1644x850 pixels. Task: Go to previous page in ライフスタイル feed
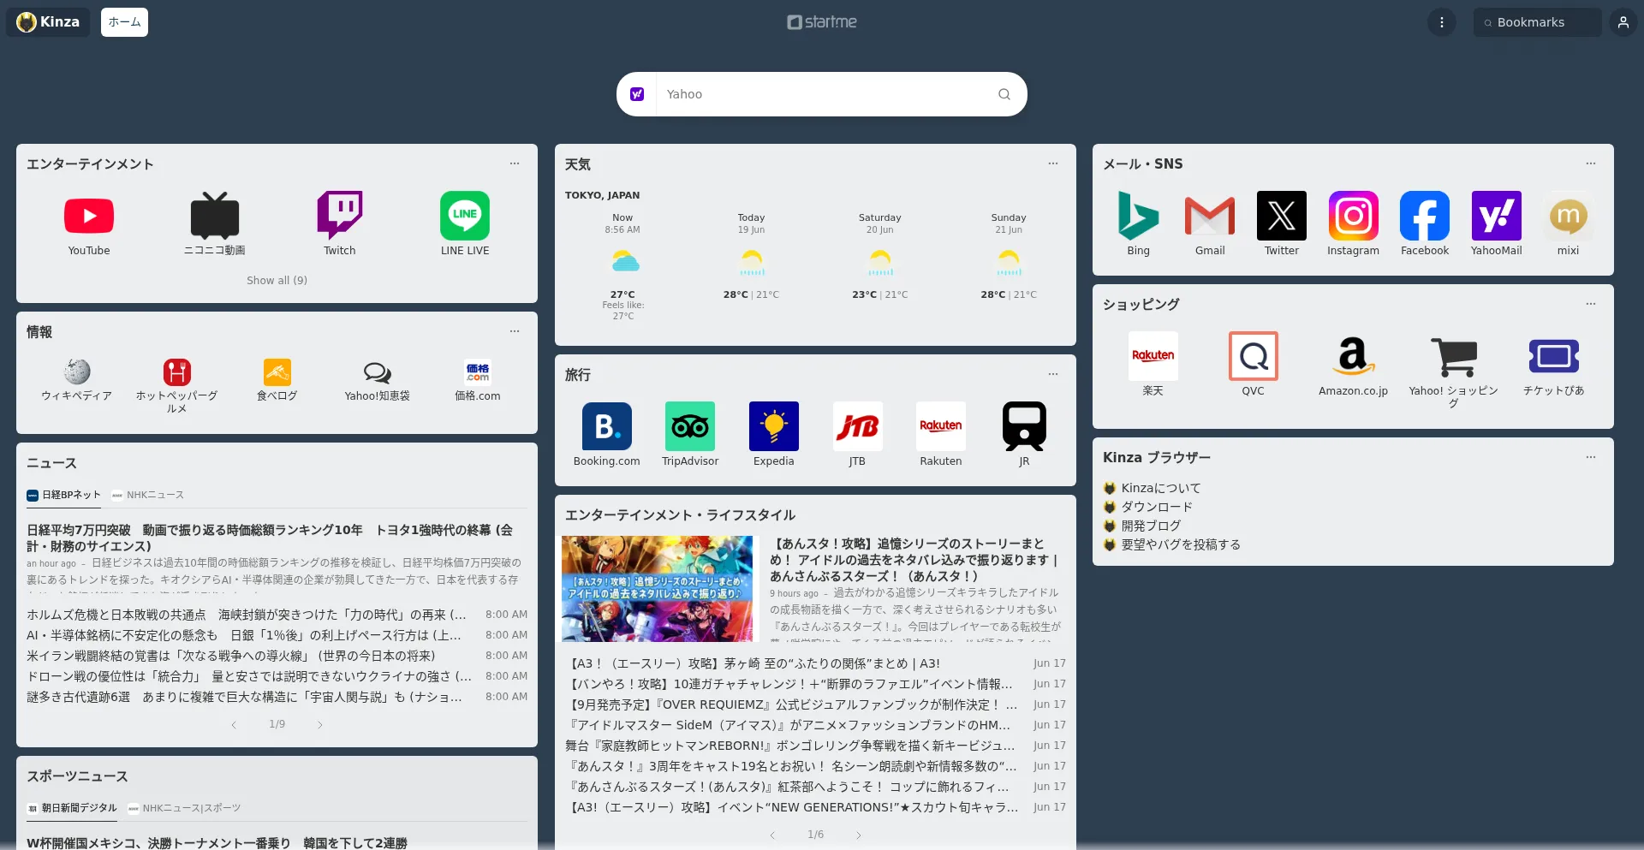pyautogui.click(x=772, y=835)
